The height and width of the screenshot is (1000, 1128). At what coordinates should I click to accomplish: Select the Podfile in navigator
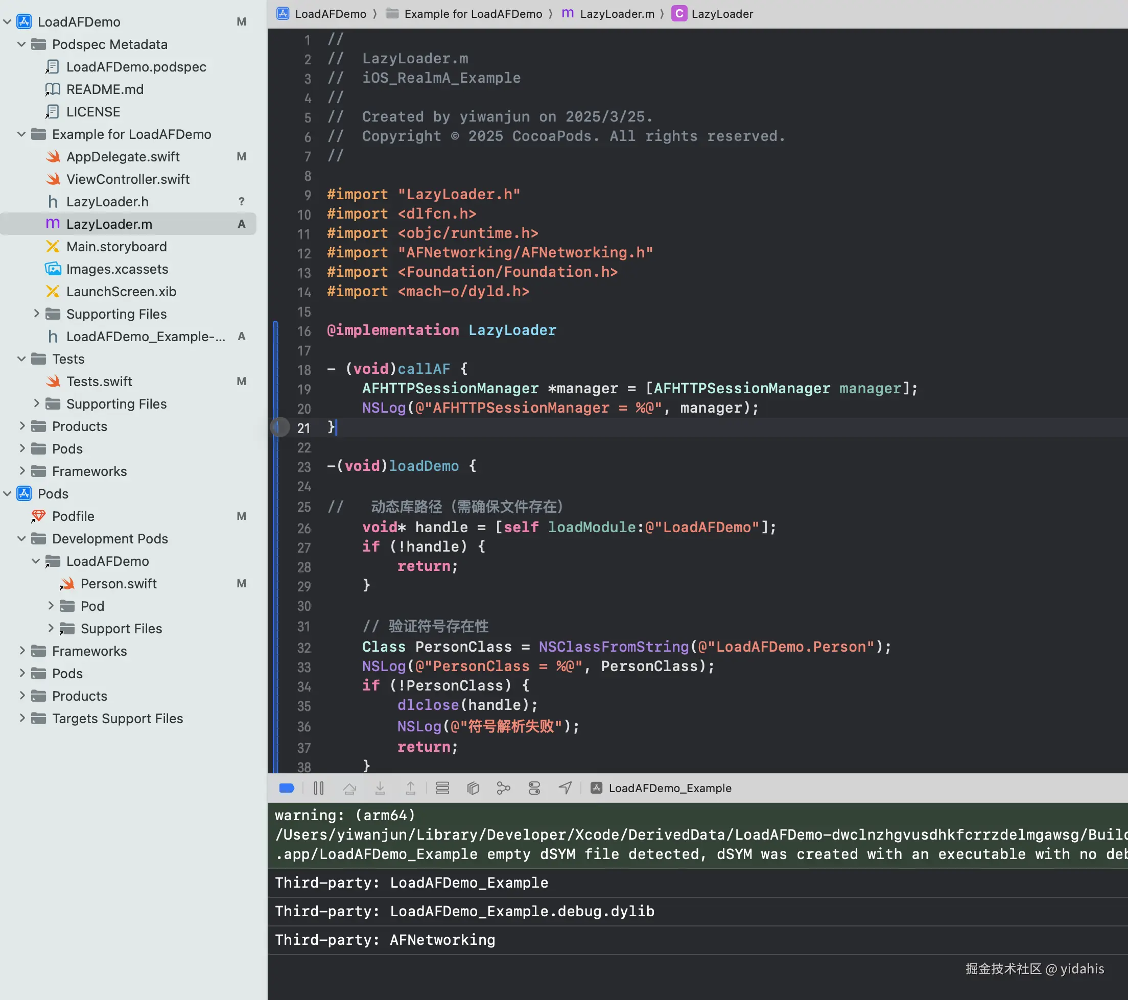click(x=73, y=516)
